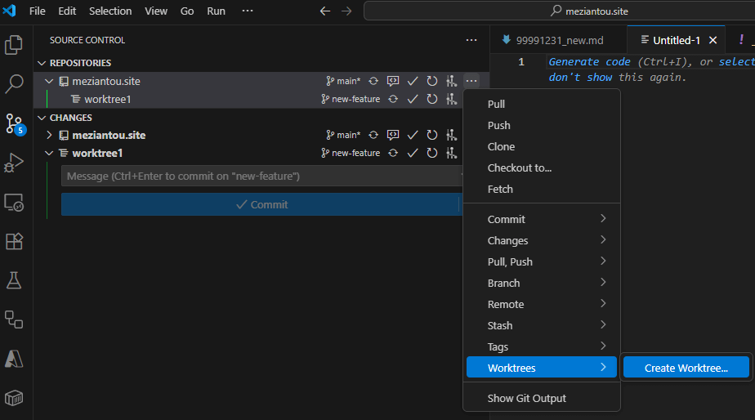
Task: Click more actions ellipsis on meziantou.site repository row
Action: point(471,81)
